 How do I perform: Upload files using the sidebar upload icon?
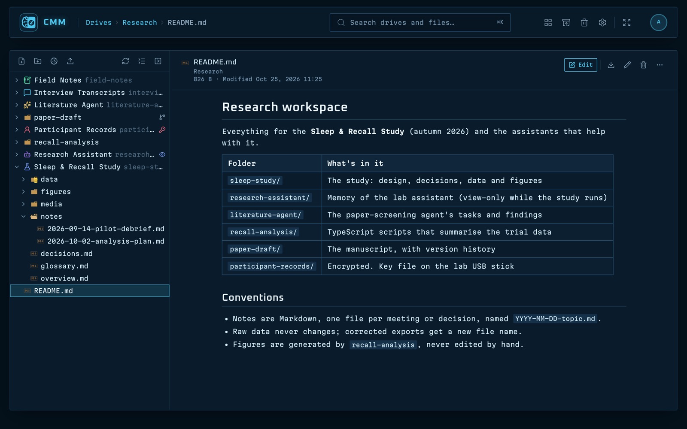70,61
